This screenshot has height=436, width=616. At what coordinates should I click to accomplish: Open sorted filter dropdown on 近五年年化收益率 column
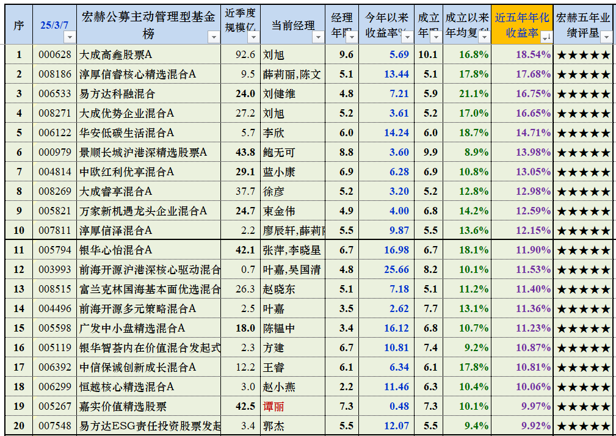tap(546, 37)
